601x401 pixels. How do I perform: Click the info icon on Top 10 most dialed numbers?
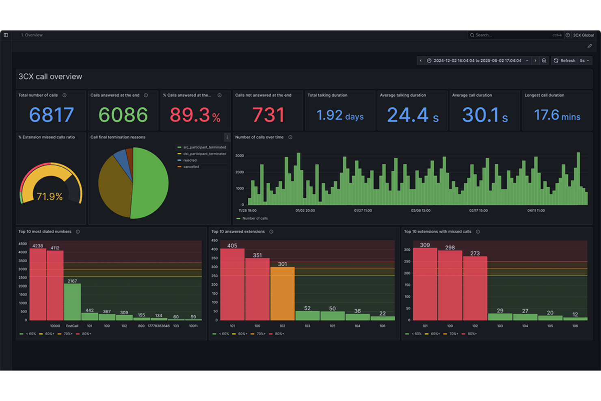[x=77, y=232]
